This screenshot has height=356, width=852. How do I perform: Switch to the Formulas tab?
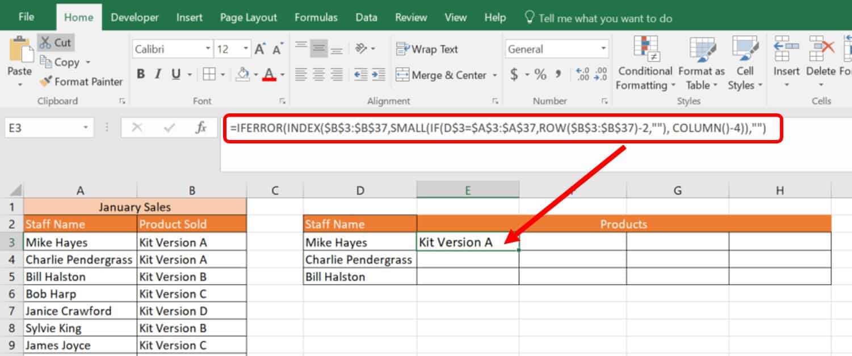coord(317,18)
